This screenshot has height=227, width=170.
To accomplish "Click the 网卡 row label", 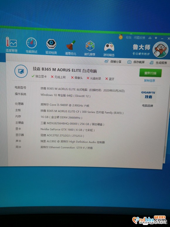I will click(x=18, y=147).
